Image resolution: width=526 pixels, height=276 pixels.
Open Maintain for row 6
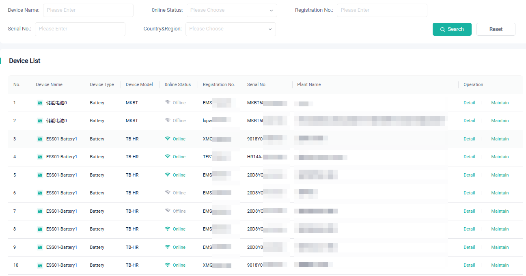500,193
